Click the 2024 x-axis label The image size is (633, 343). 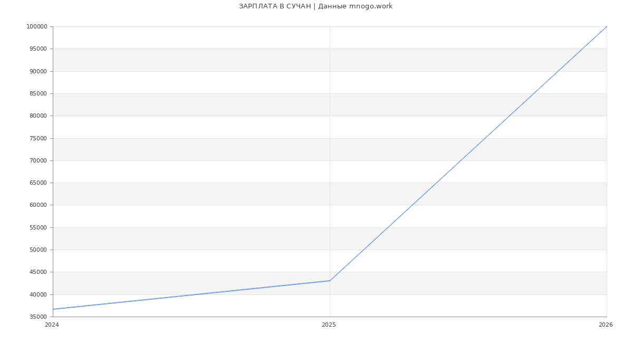coord(52,325)
